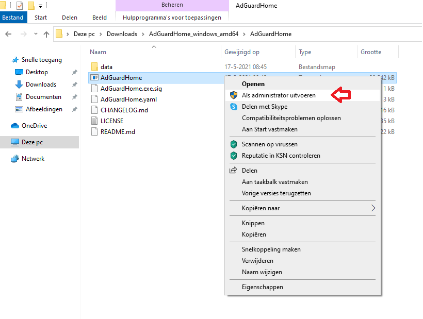Click the Deze pc monitor icon in the sidebar
This screenshot has width=423, height=319.
pyautogui.click(x=15, y=142)
